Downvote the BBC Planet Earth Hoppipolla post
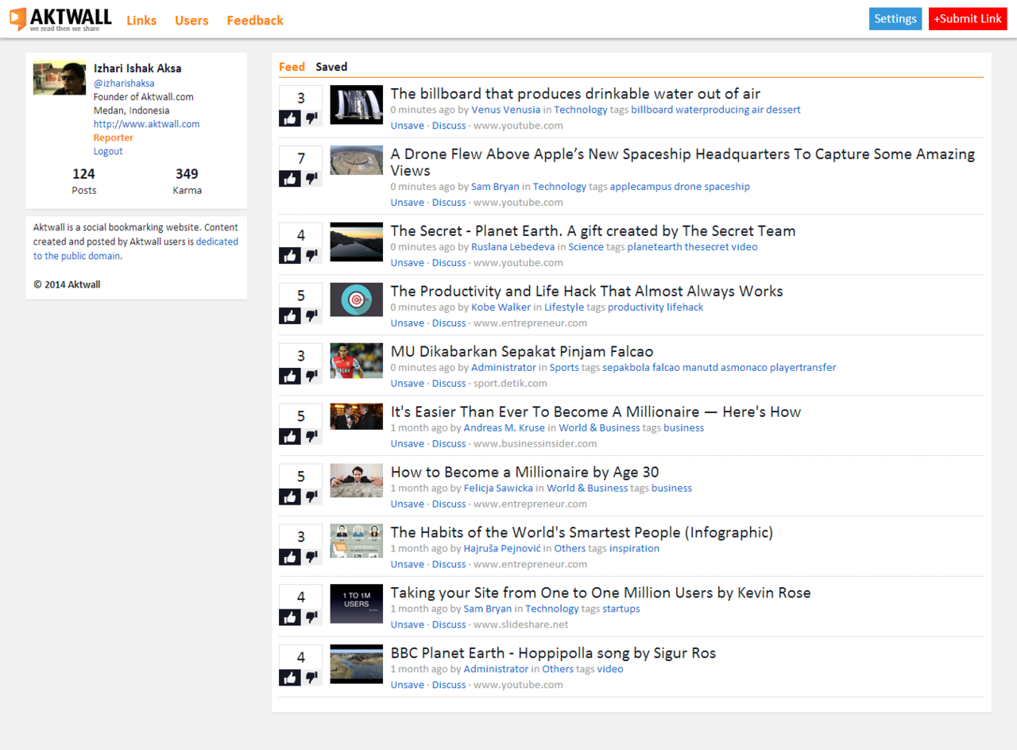Screen dimensions: 1017x750 click(x=312, y=678)
